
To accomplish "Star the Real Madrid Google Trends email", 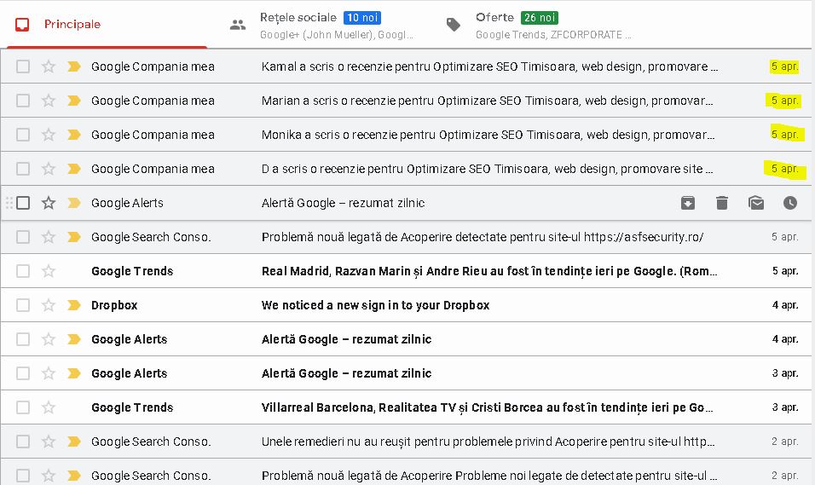I will [x=49, y=271].
